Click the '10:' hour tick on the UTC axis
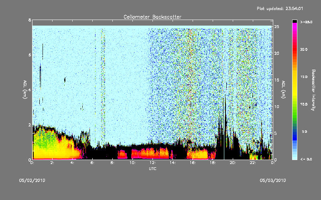Screen dimensions: 321x200 tap(133, 163)
